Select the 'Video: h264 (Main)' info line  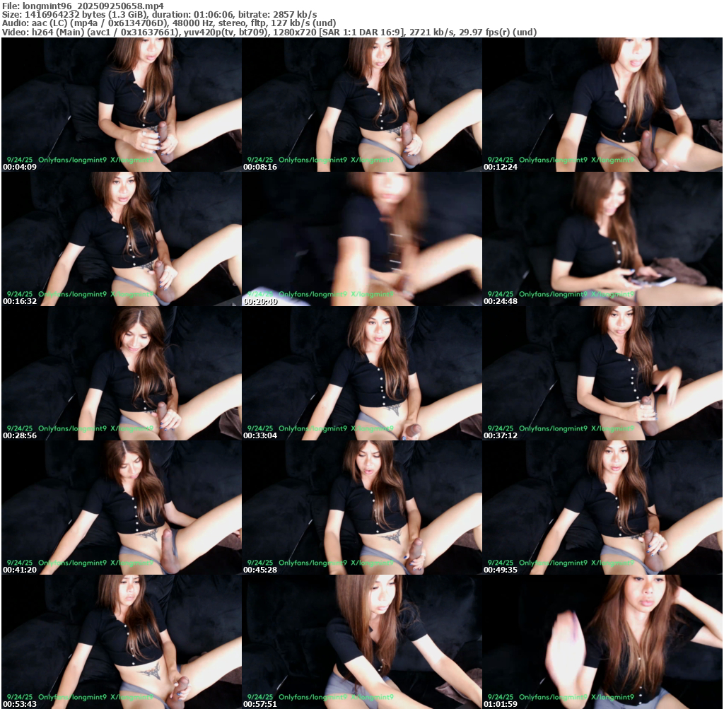pyautogui.click(x=269, y=33)
